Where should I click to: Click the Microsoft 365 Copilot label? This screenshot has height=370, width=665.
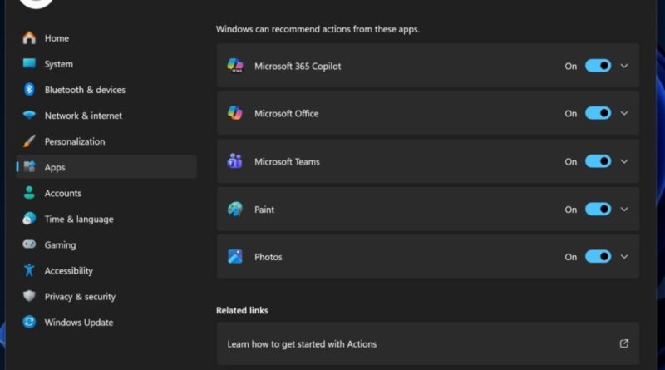pyautogui.click(x=298, y=67)
